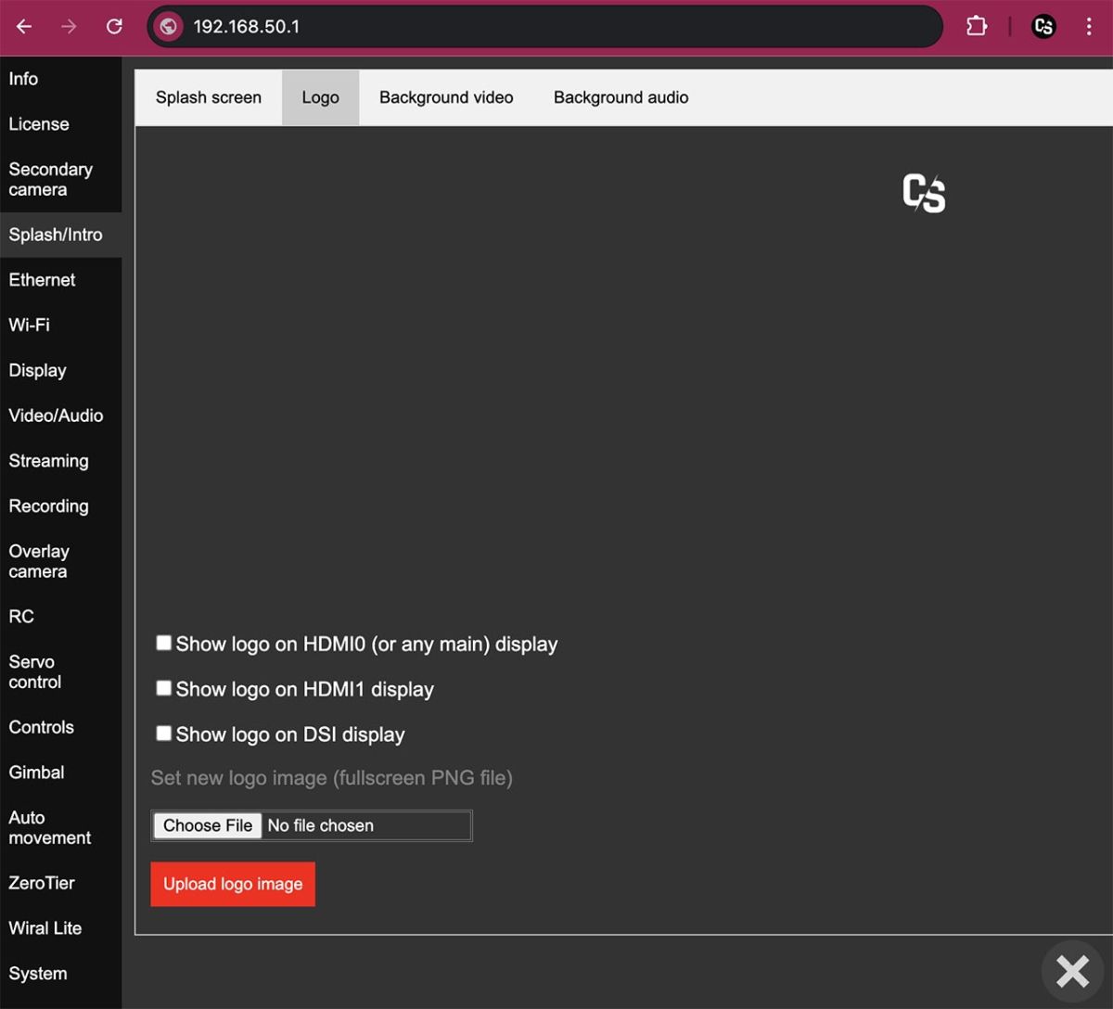Enable Show logo on HDMI0 display
Viewport: 1113px width, 1009px height.
click(163, 642)
